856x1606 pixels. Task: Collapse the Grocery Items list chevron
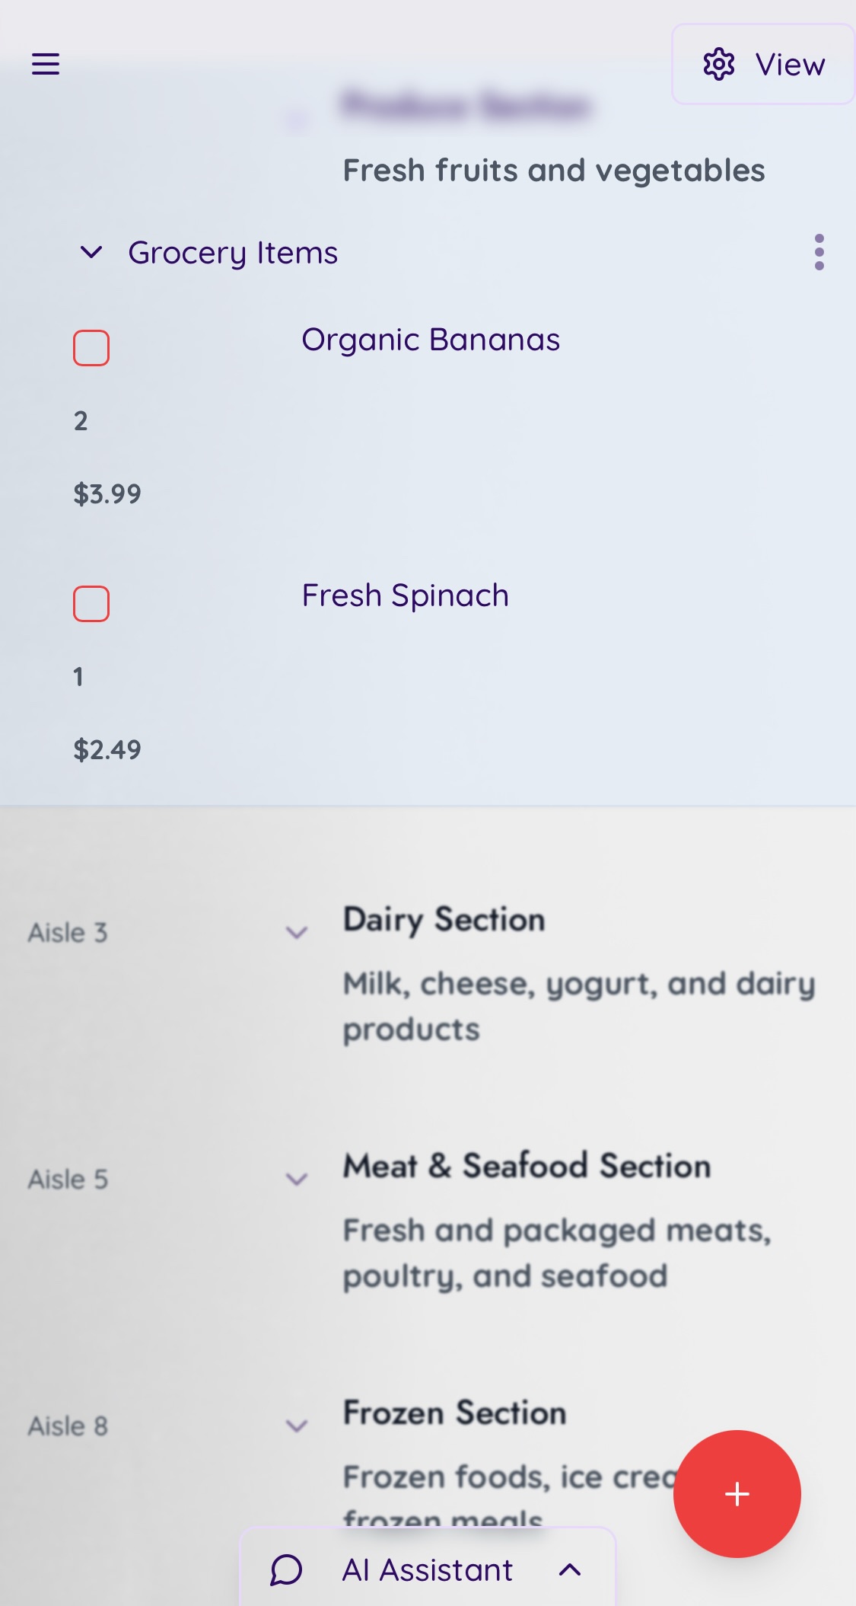pos(91,252)
